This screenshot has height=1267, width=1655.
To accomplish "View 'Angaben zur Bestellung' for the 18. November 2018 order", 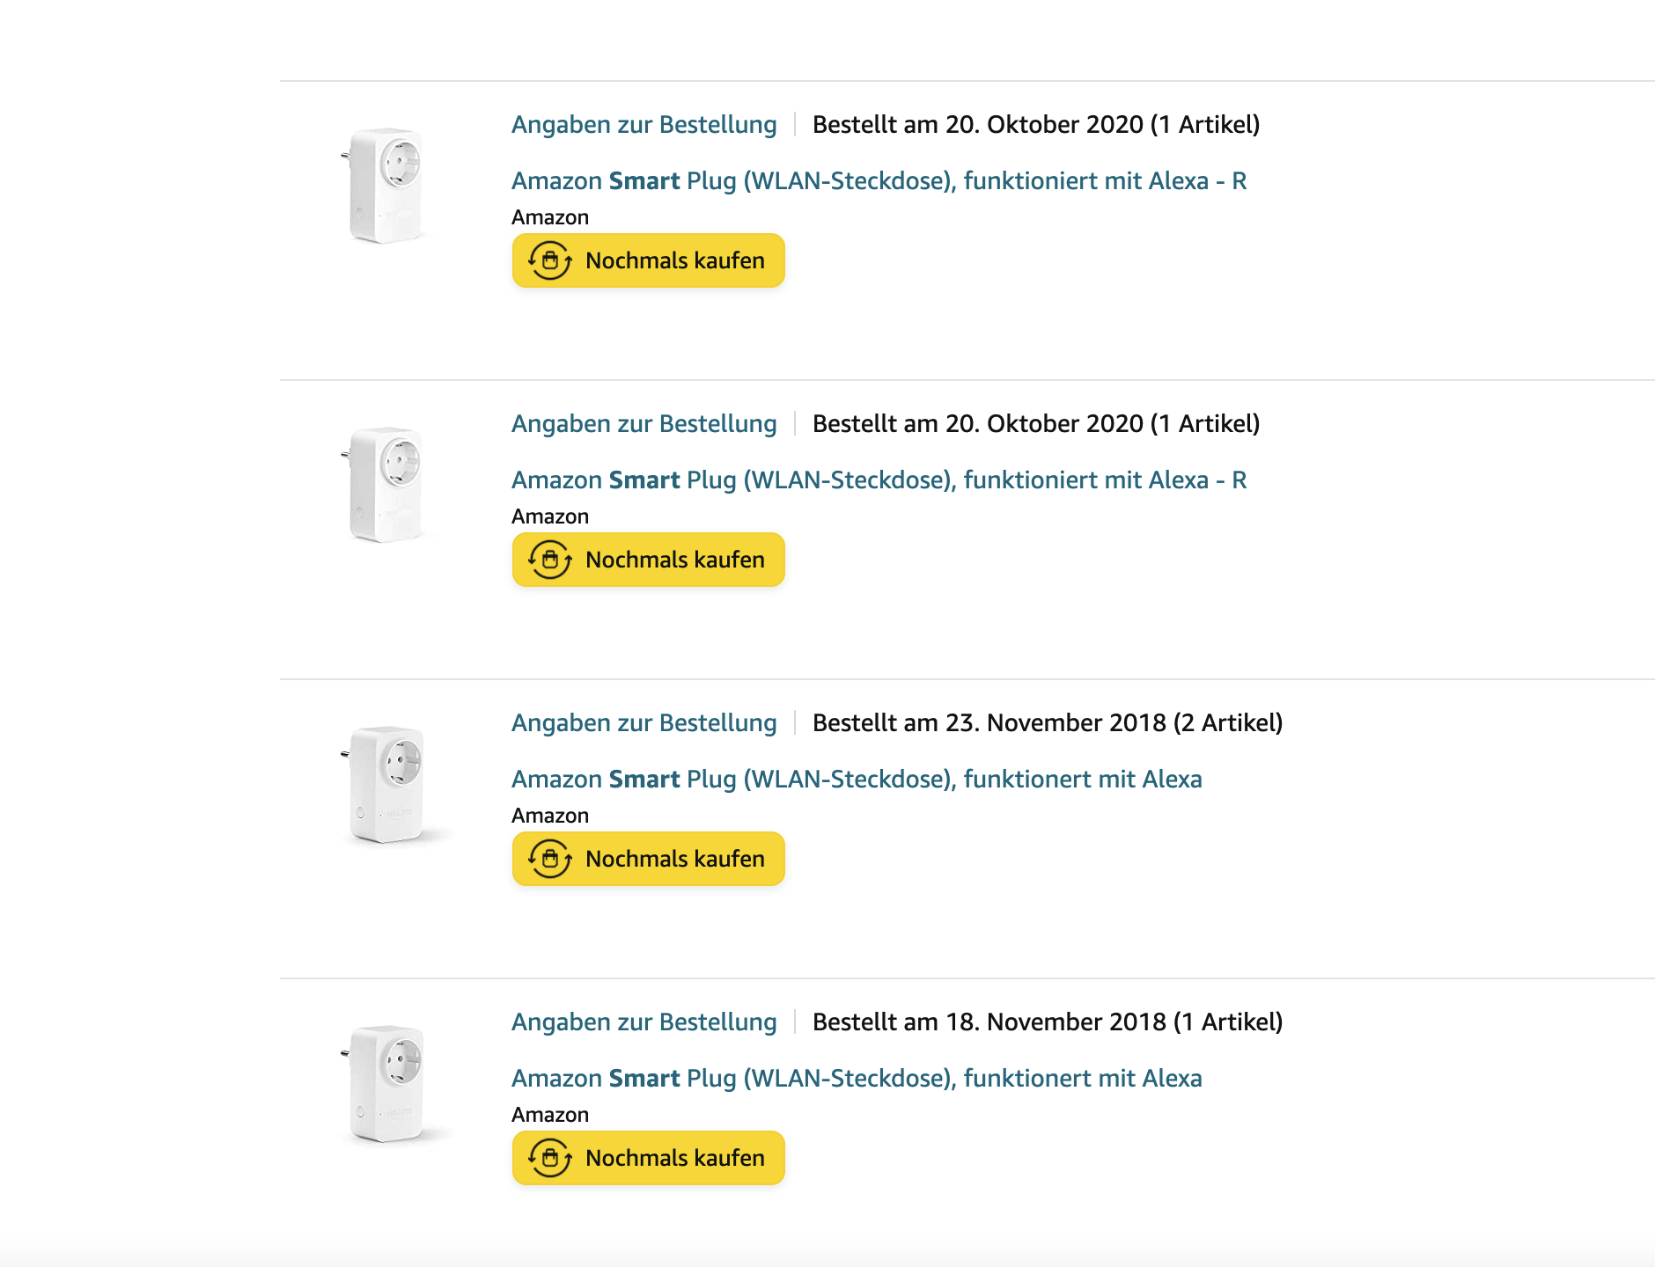I will coord(644,1022).
